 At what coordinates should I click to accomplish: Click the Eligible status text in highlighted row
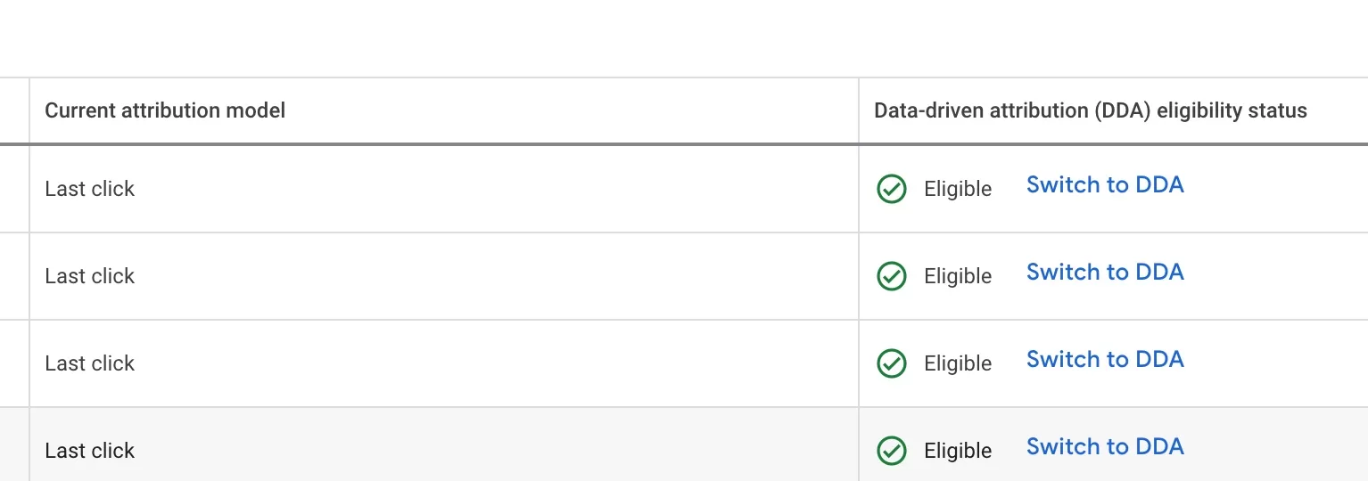[958, 451]
